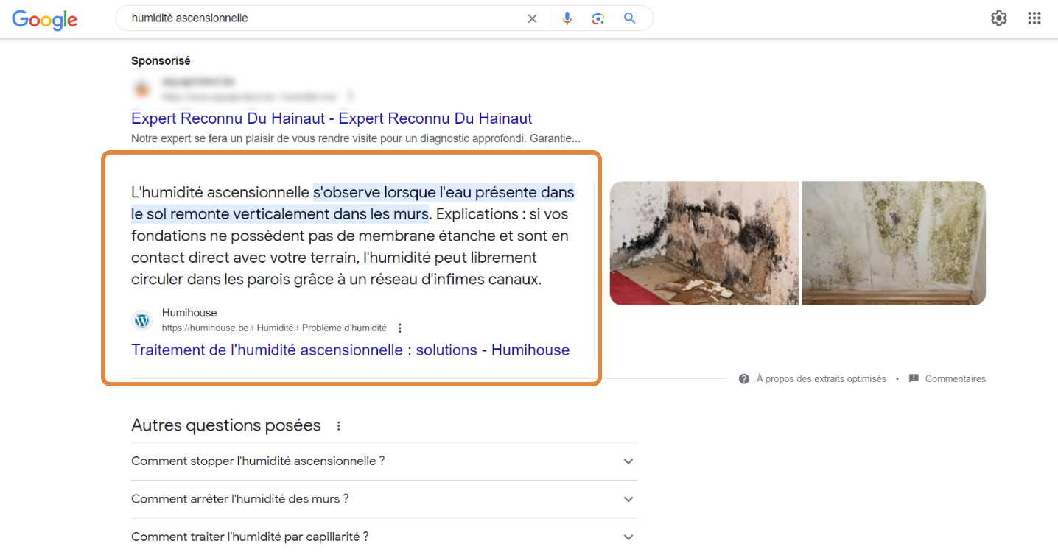Click the sponsored ad's three-dot menu
The image size is (1058, 552).
click(351, 96)
